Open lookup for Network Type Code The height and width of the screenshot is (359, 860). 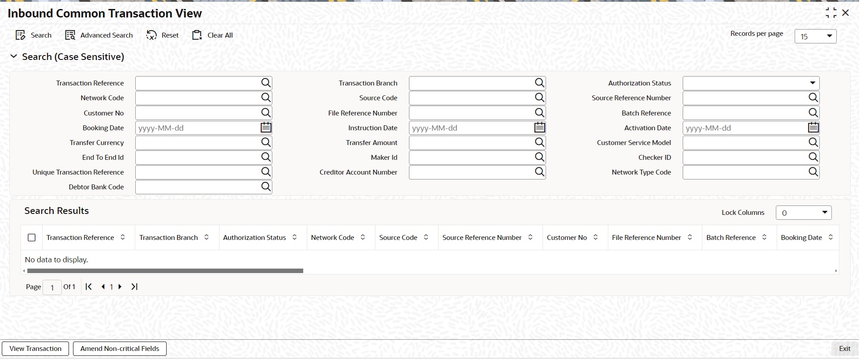[813, 172]
